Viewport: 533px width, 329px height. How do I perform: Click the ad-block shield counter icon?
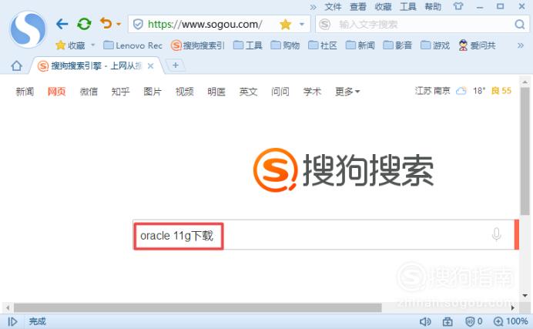474,321
